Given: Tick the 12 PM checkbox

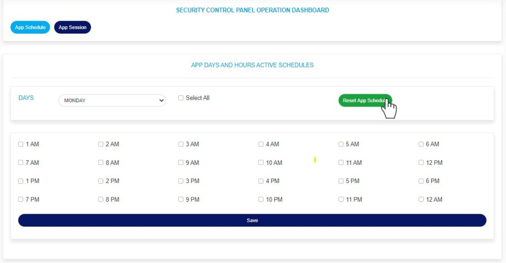Looking at the screenshot, I should (x=421, y=163).
